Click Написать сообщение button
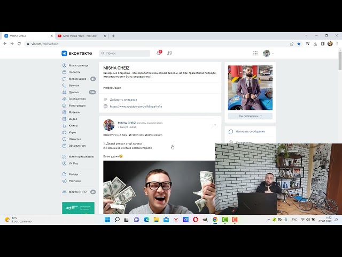The height and width of the screenshot is (257, 342). 250,131
